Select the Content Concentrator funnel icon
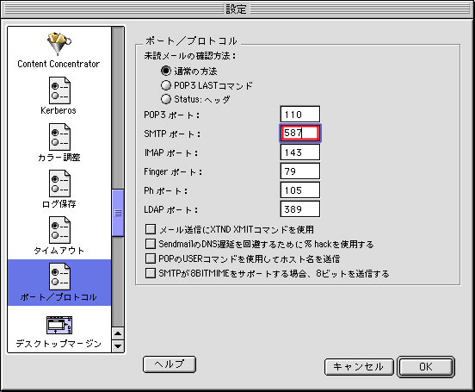Viewport: 475px width, 392px height. point(59,44)
